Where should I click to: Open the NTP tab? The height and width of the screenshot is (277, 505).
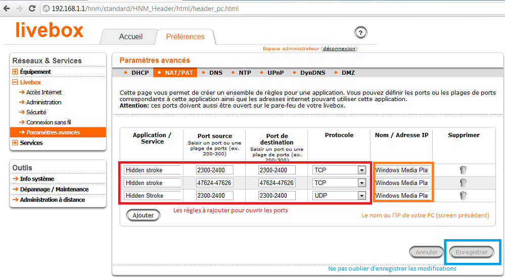(x=245, y=73)
